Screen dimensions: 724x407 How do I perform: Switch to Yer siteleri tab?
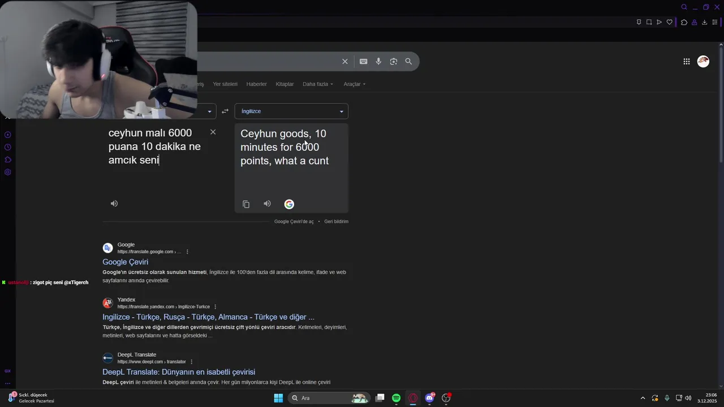coord(225,84)
